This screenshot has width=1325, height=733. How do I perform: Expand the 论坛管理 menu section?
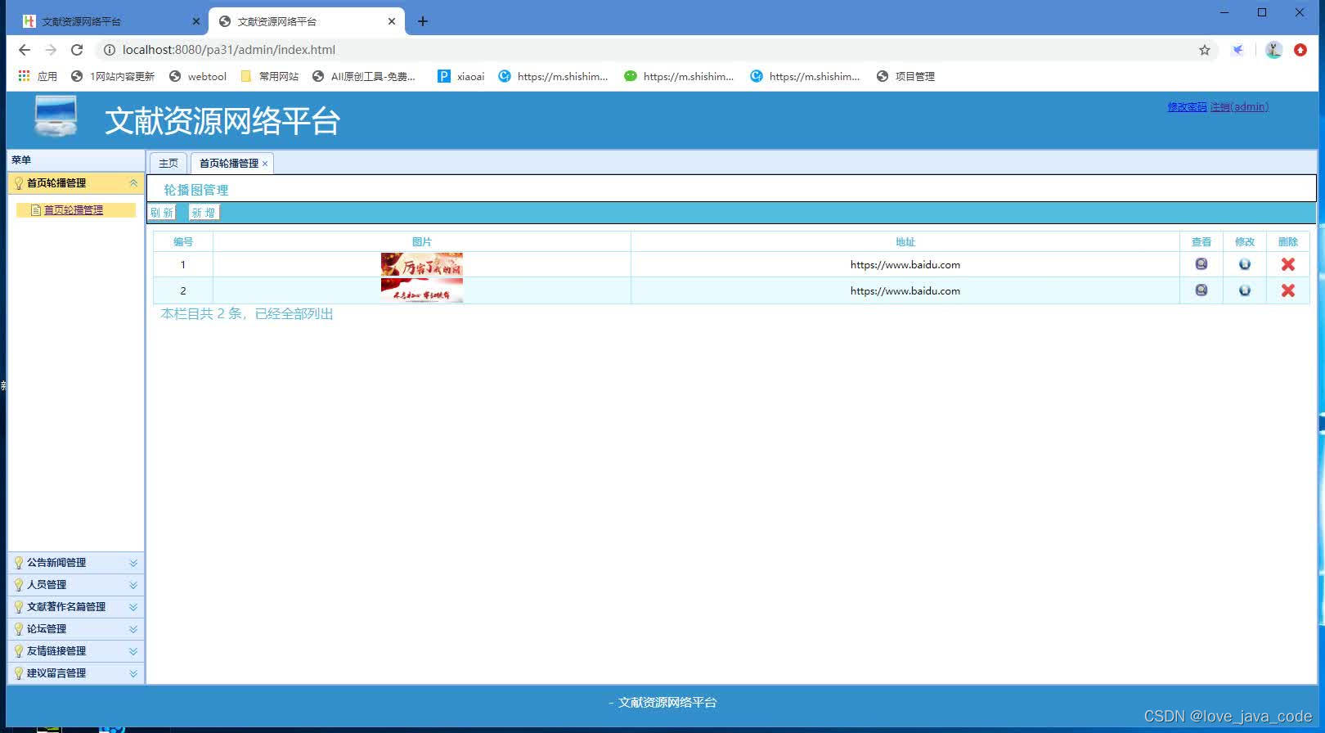tap(133, 629)
